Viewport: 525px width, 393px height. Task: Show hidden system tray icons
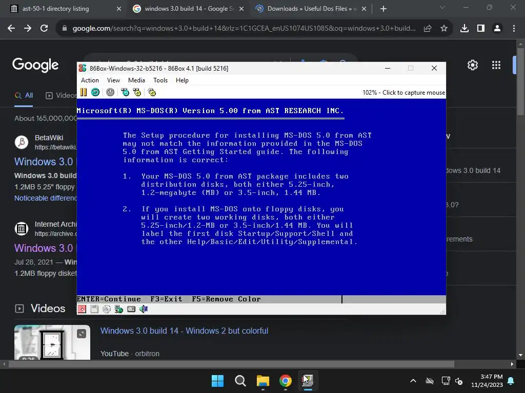[x=413, y=381]
